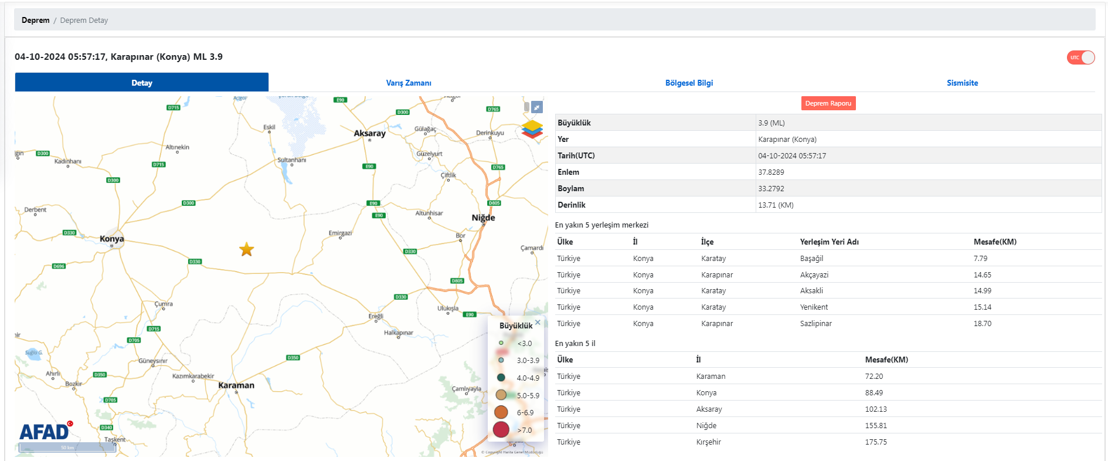Click the map scale bar
1108x461 pixels.
[x=67, y=447]
